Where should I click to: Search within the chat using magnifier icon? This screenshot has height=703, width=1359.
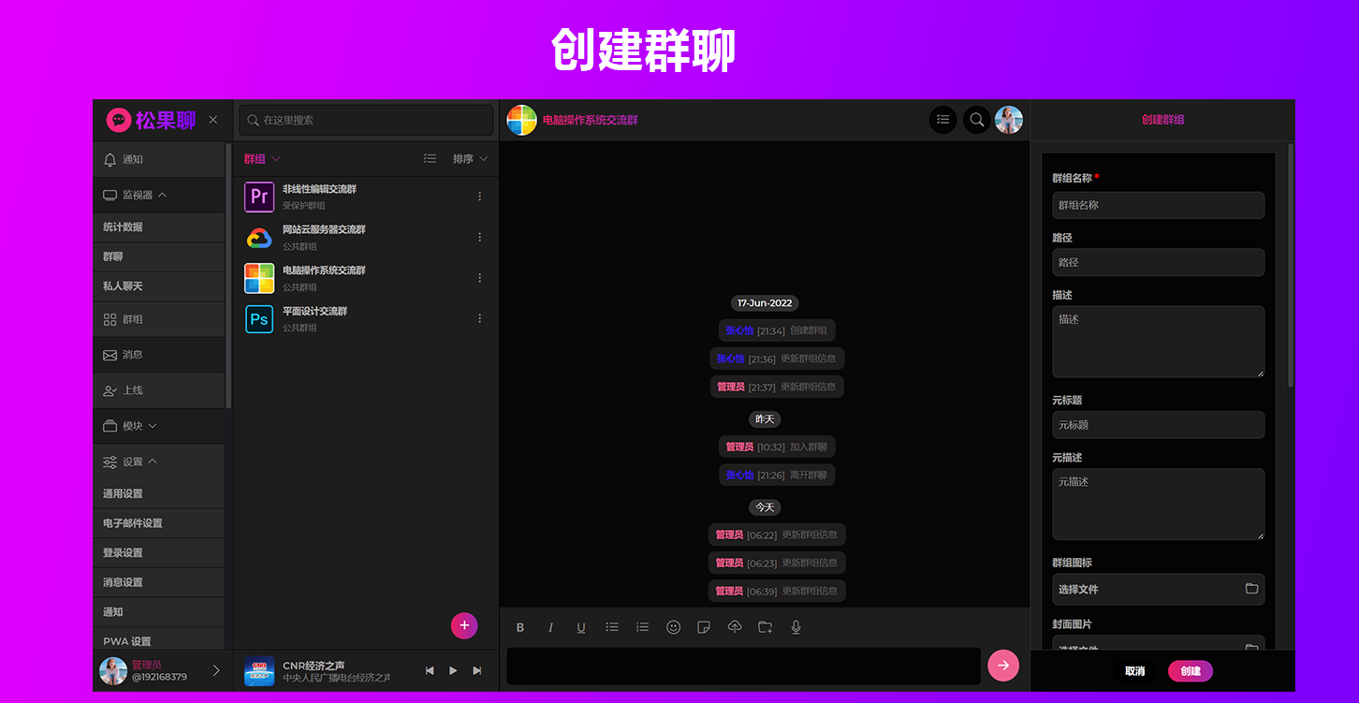(976, 120)
